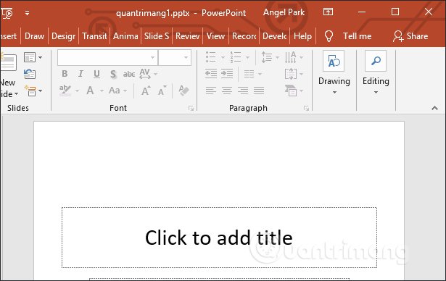Click Tell me search box
The height and width of the screenshot is (281, 446).
tap(357, 36)
